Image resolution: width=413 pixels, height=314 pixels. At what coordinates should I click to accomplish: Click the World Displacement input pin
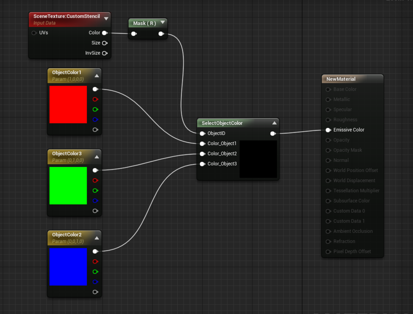tap(328, 181)
